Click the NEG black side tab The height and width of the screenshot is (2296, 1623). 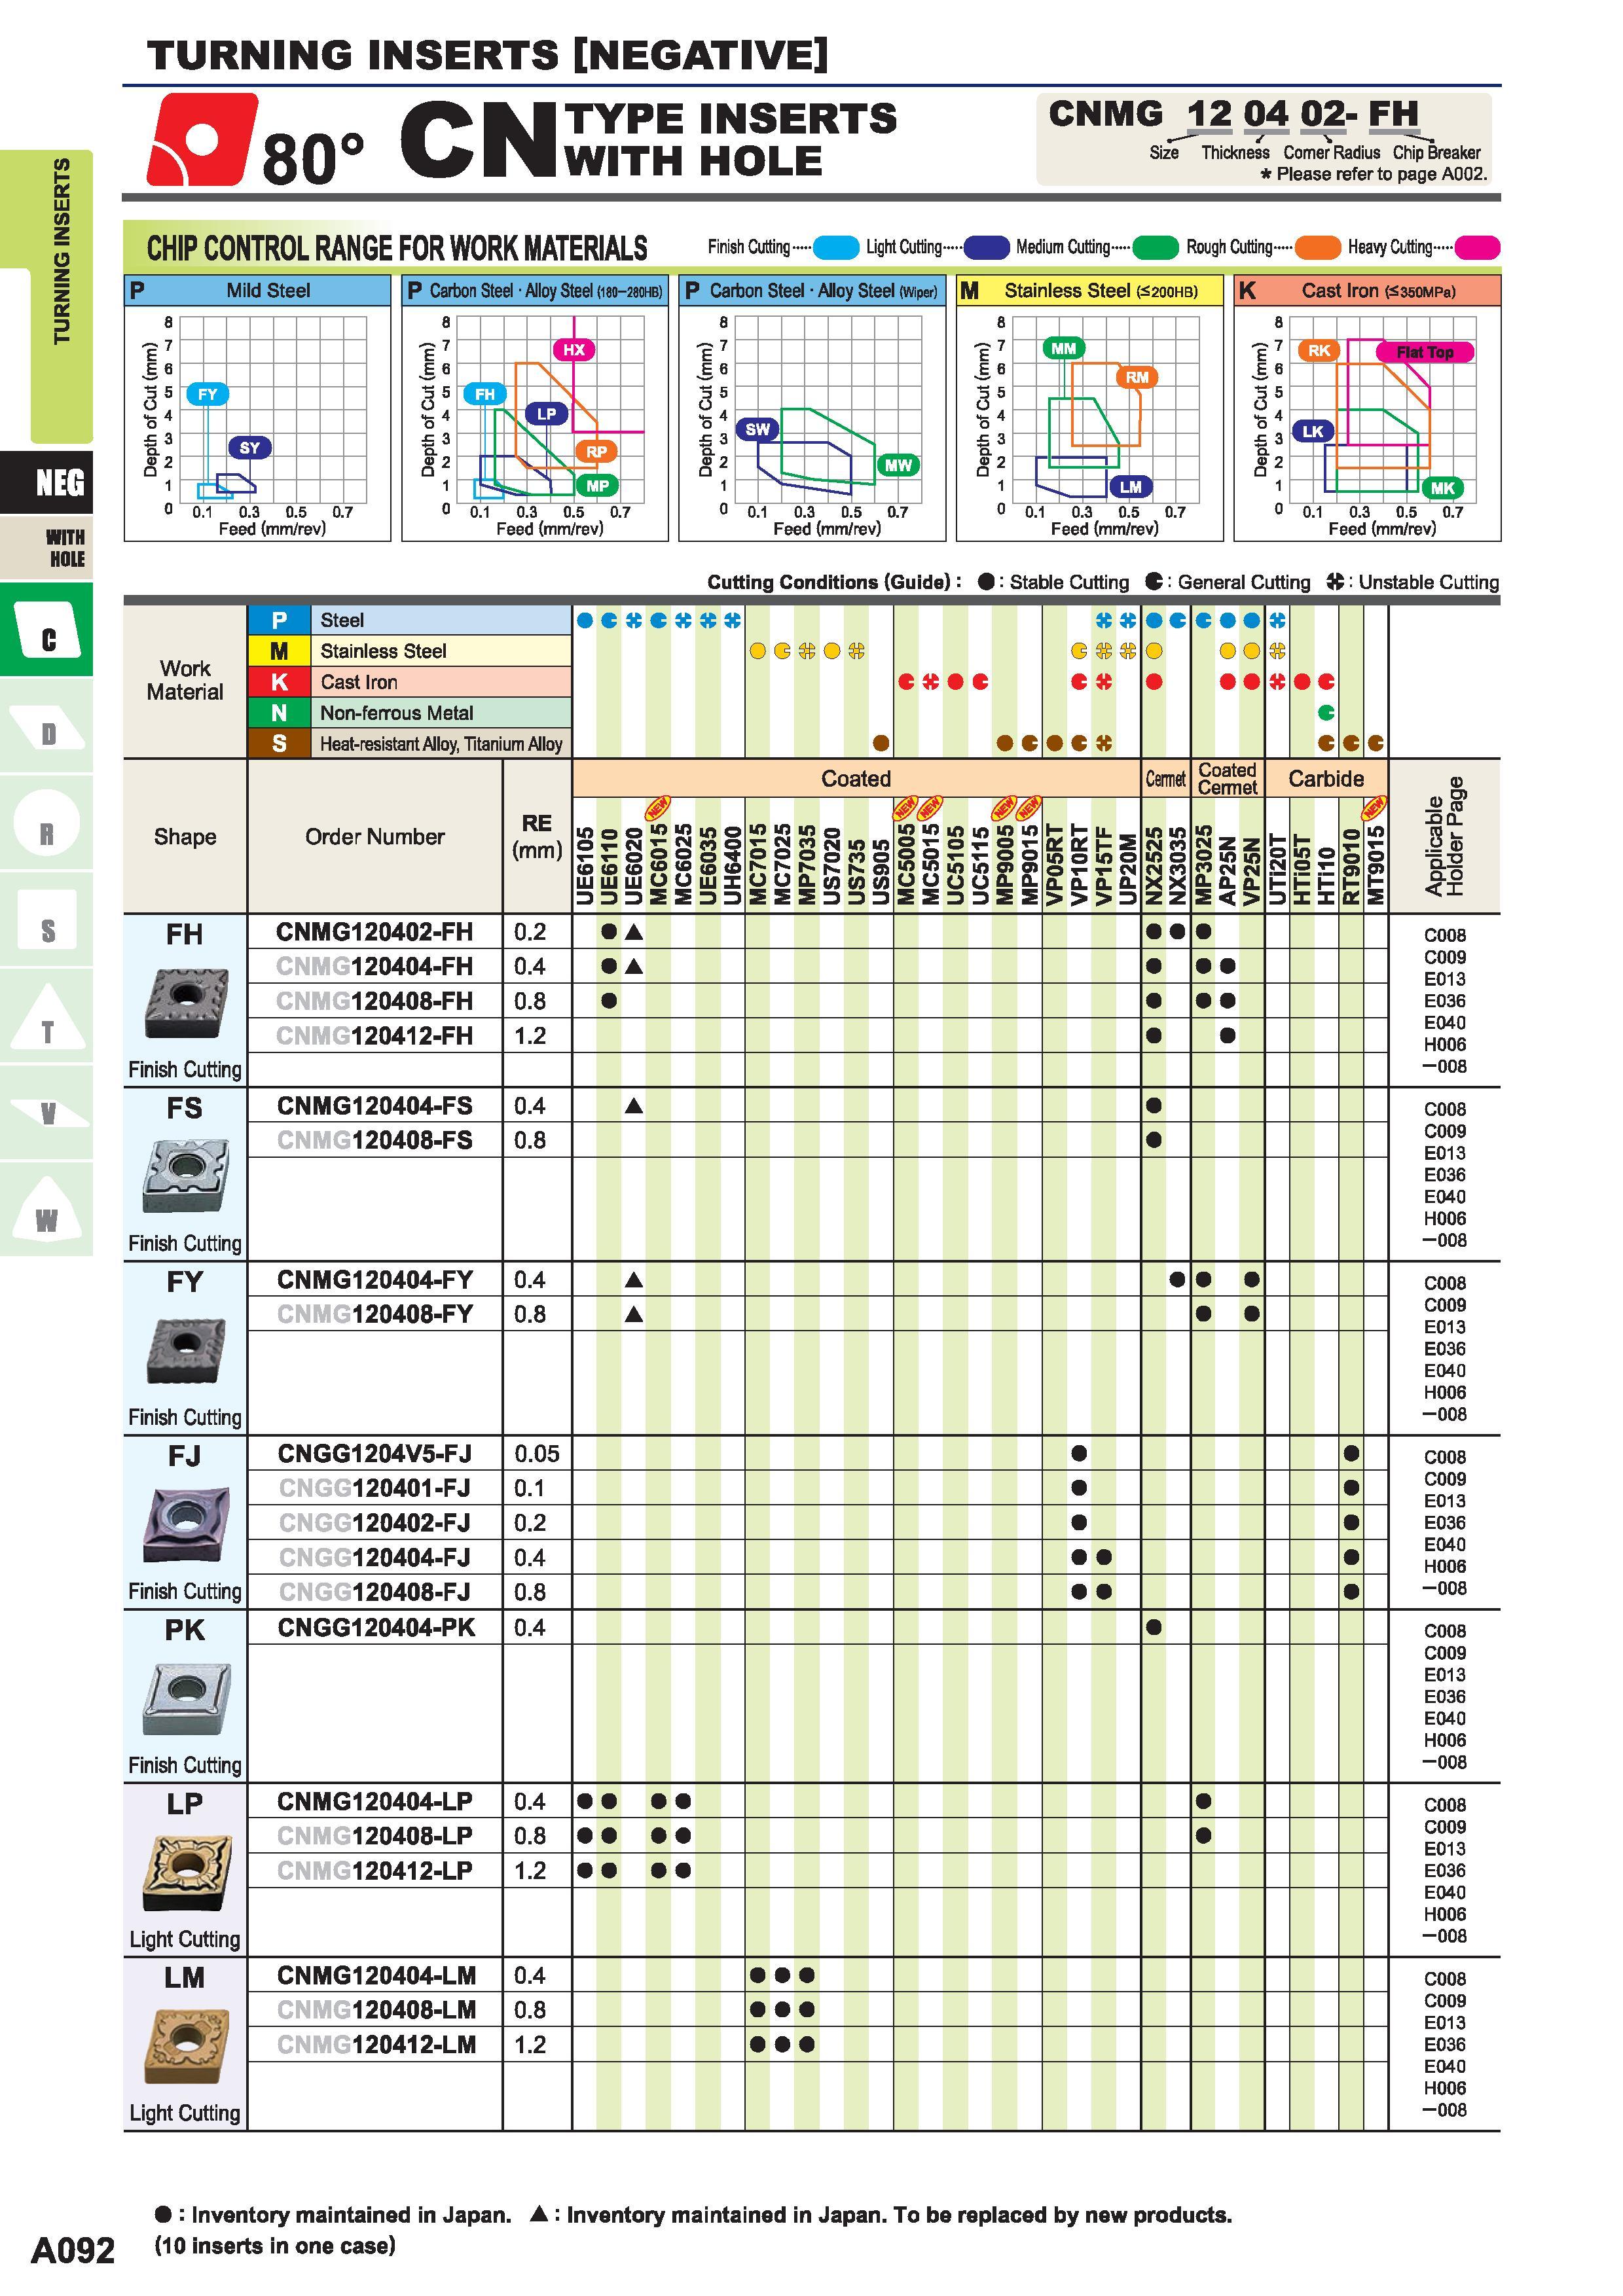click(47, 482)
